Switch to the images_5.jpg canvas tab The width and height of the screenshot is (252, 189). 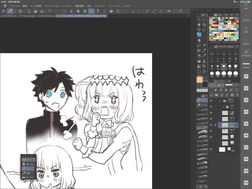tap(28, 16)
